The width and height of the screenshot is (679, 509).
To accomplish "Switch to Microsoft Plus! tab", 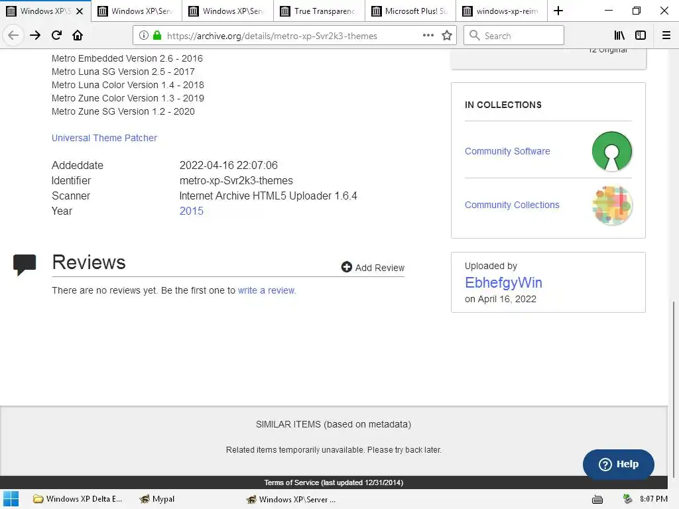I will (411, 11).
